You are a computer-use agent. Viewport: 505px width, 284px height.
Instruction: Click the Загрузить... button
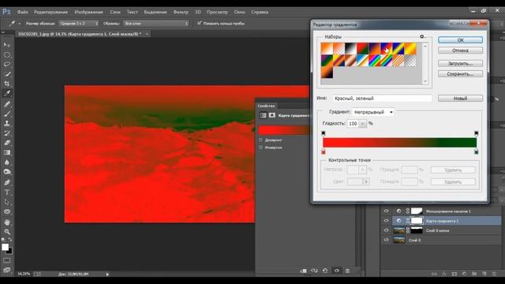tap(460, 63)
